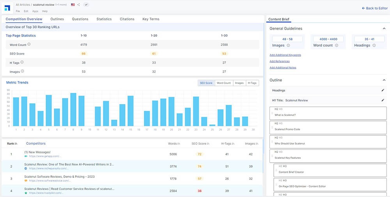
Task: Click the share icon beside article title
Action: [78, 5]
